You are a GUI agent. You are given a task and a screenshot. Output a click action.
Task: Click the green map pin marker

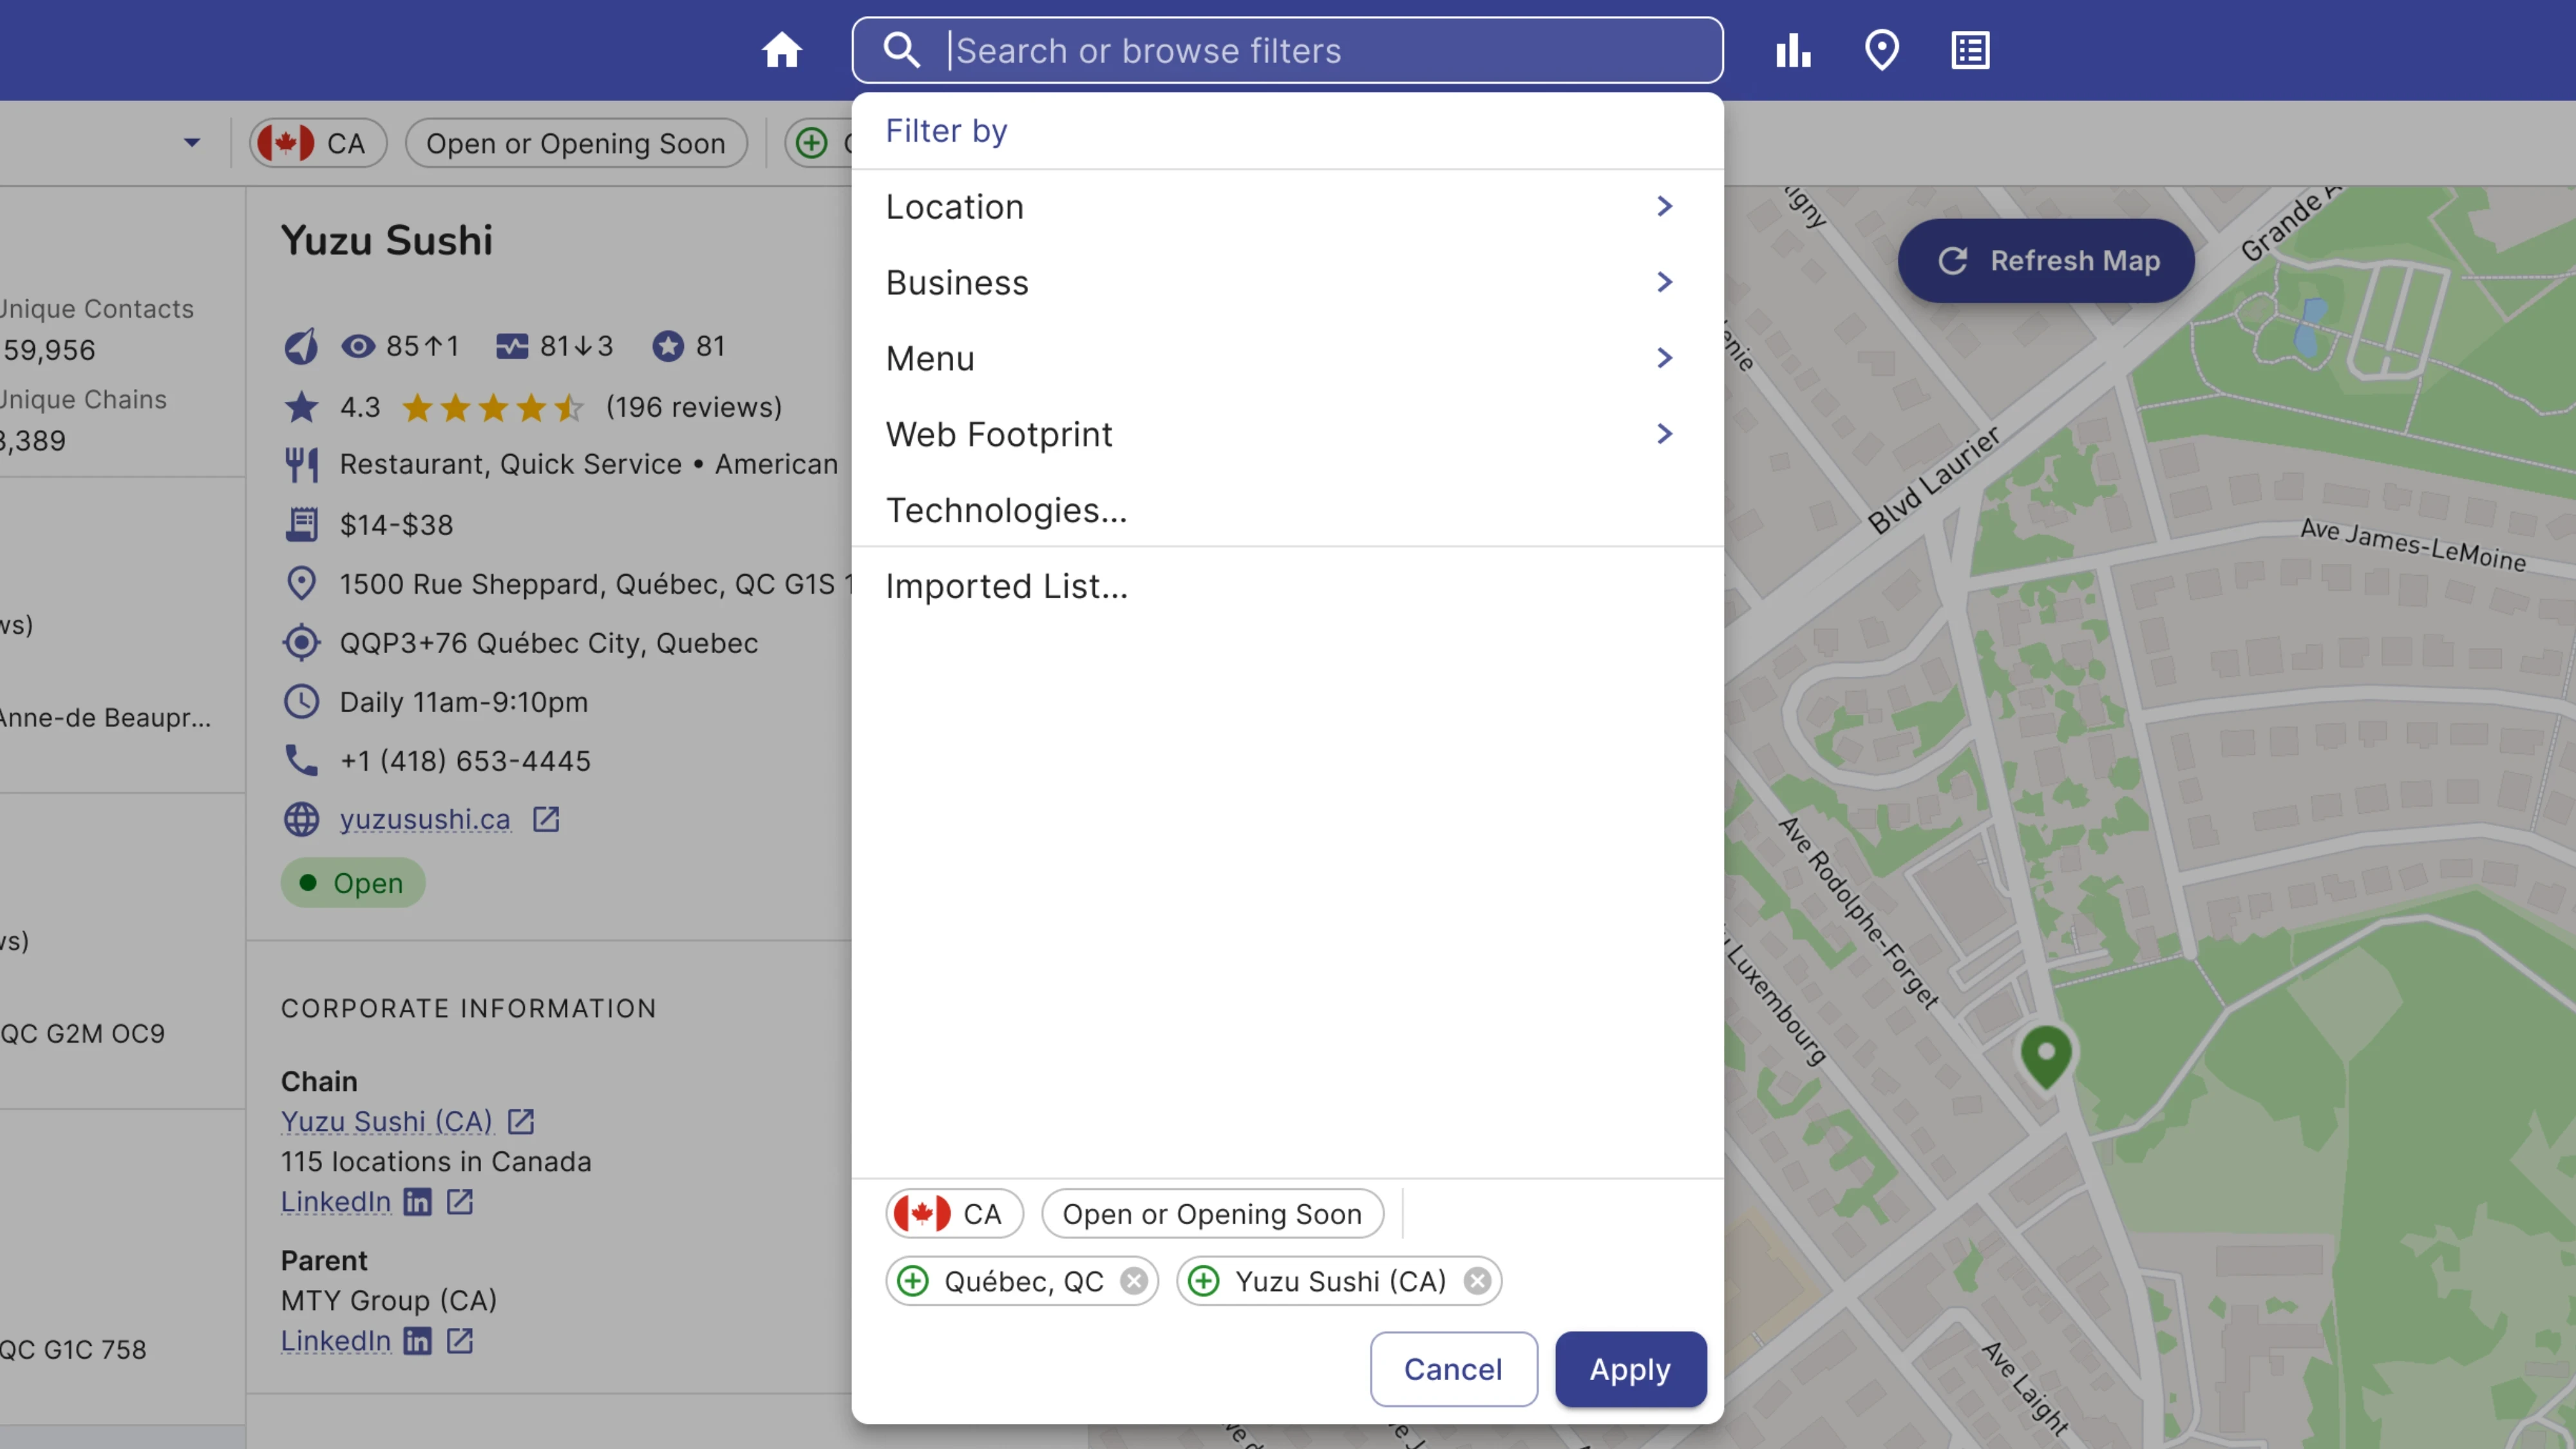(2046, 1056)
